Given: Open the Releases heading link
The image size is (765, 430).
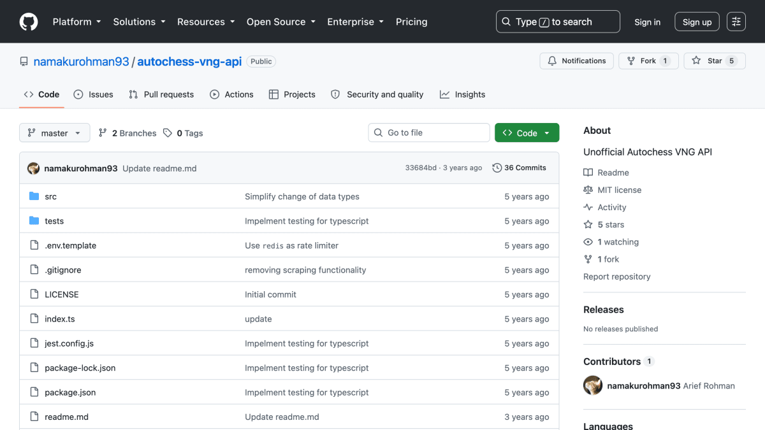Looking at the screenshot, I should (x=604, y=310).
